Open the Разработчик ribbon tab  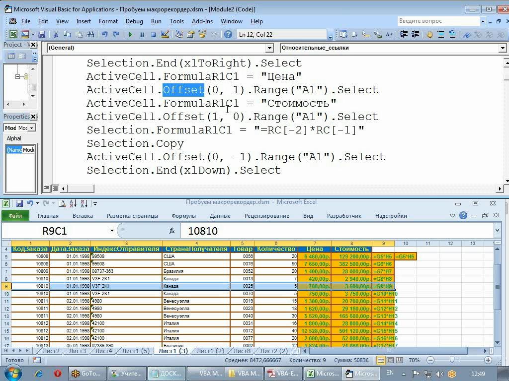click(344, 216)
